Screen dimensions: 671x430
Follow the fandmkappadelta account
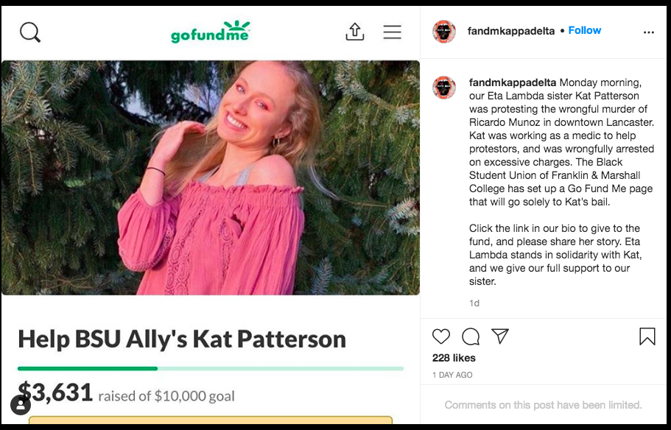tap(585, 30)
